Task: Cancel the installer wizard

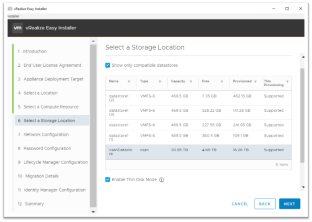Action: (240, 204)
